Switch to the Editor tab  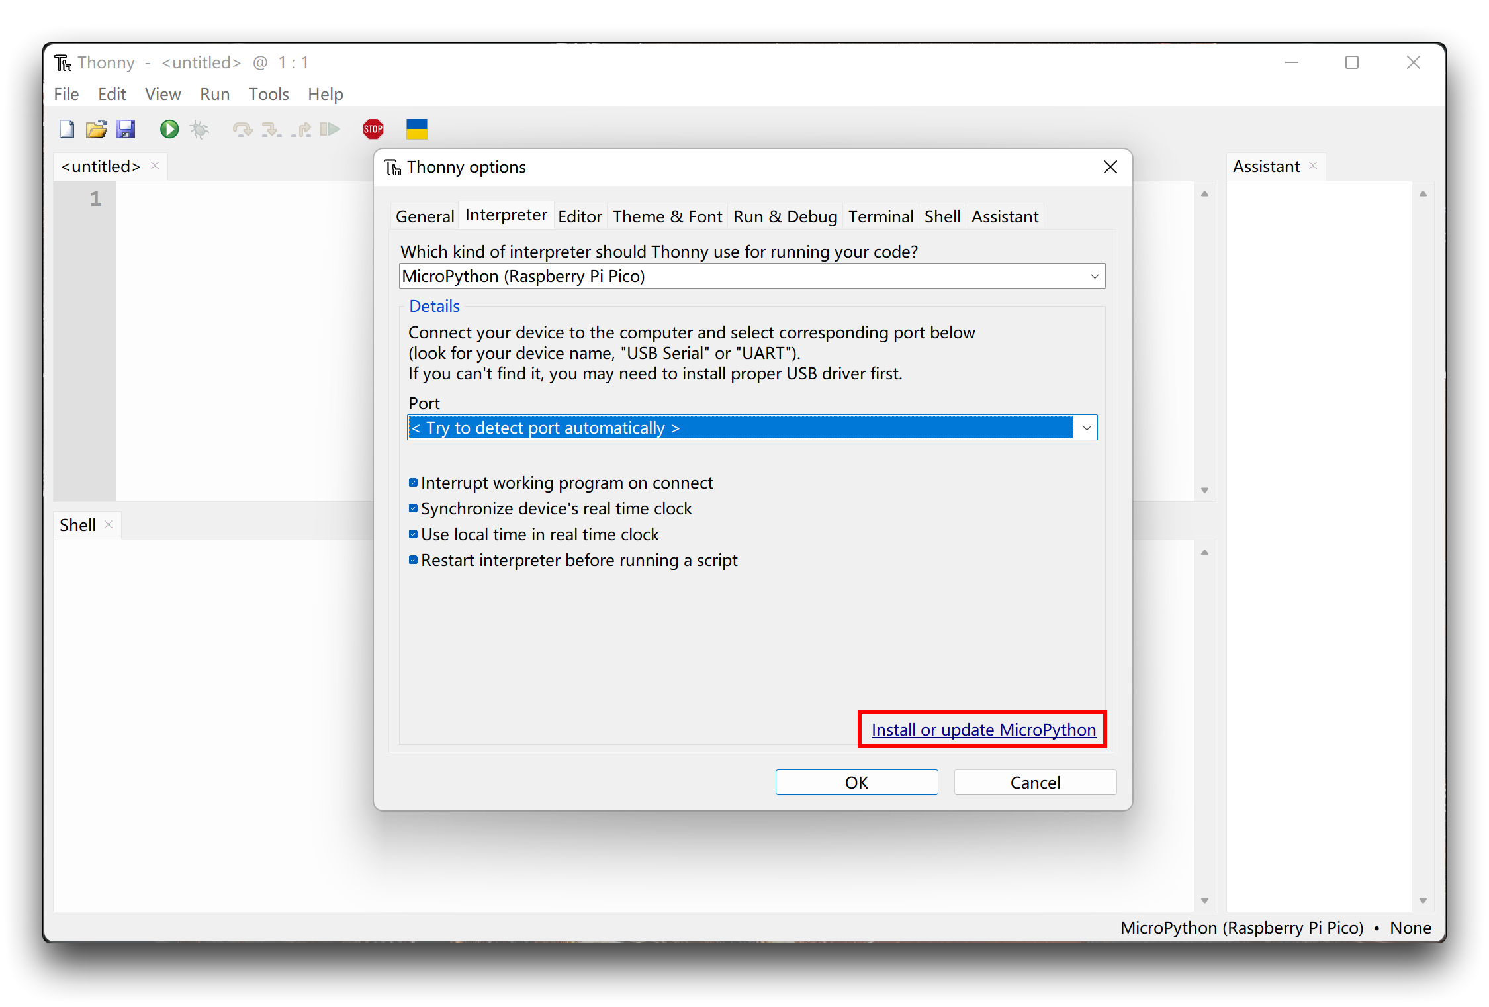point(580,216)
